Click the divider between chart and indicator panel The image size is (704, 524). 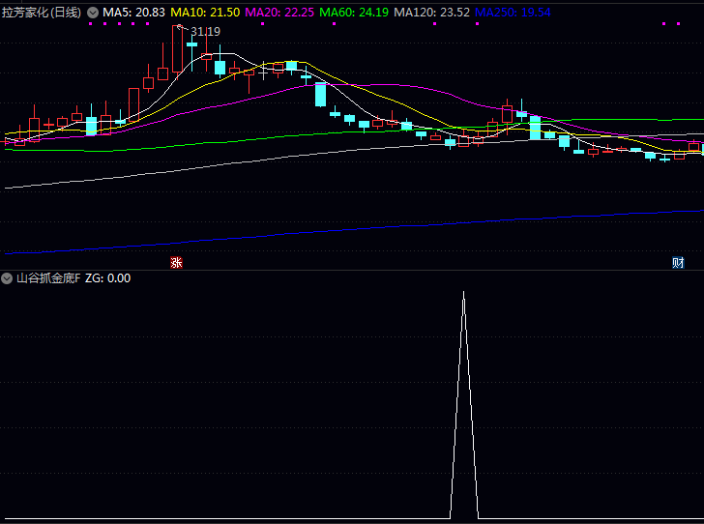pos(352,270)
